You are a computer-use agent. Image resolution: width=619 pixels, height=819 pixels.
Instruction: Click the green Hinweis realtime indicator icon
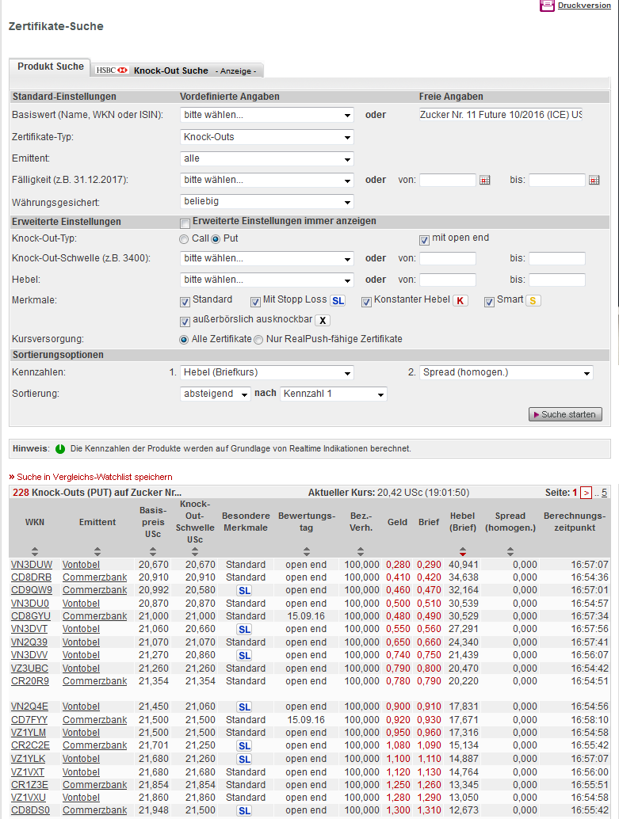(x=60, y=449)
